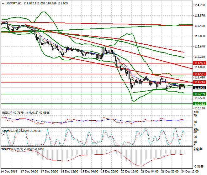Viewport: 207px width, 175px height.
Task: Click the 113.460 price scale value
Action: (x=200, y=26)
